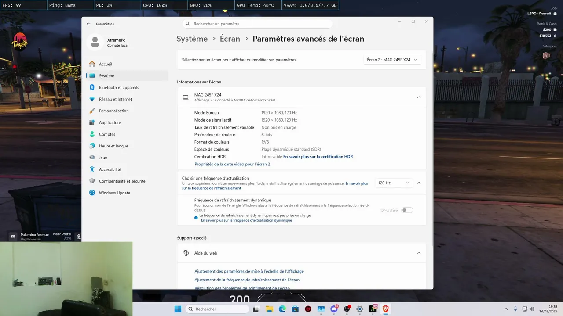Viewport: 563px width, 316px height.
Task: Open En savoir plus sur la certification HDR
Action: point(318,157)
